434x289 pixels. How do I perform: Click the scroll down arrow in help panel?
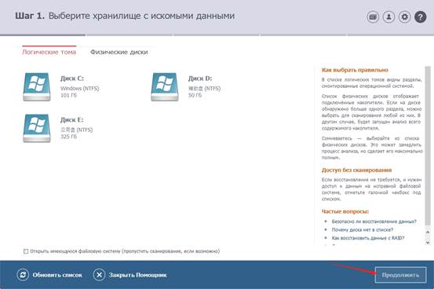point(428,242)
